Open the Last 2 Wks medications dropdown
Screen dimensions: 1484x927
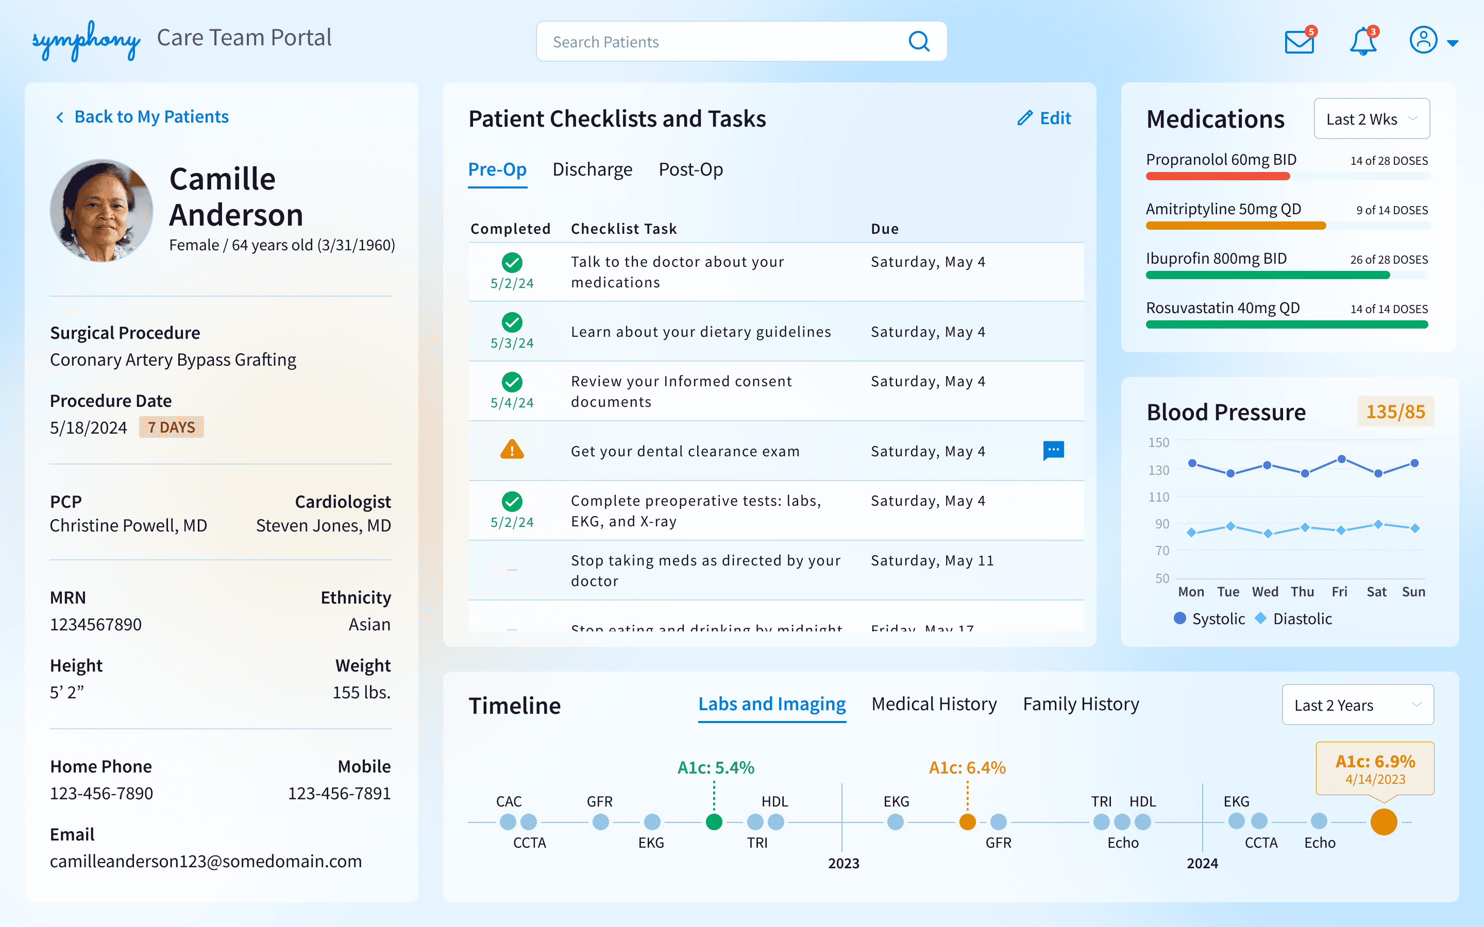pos(1371,119)
